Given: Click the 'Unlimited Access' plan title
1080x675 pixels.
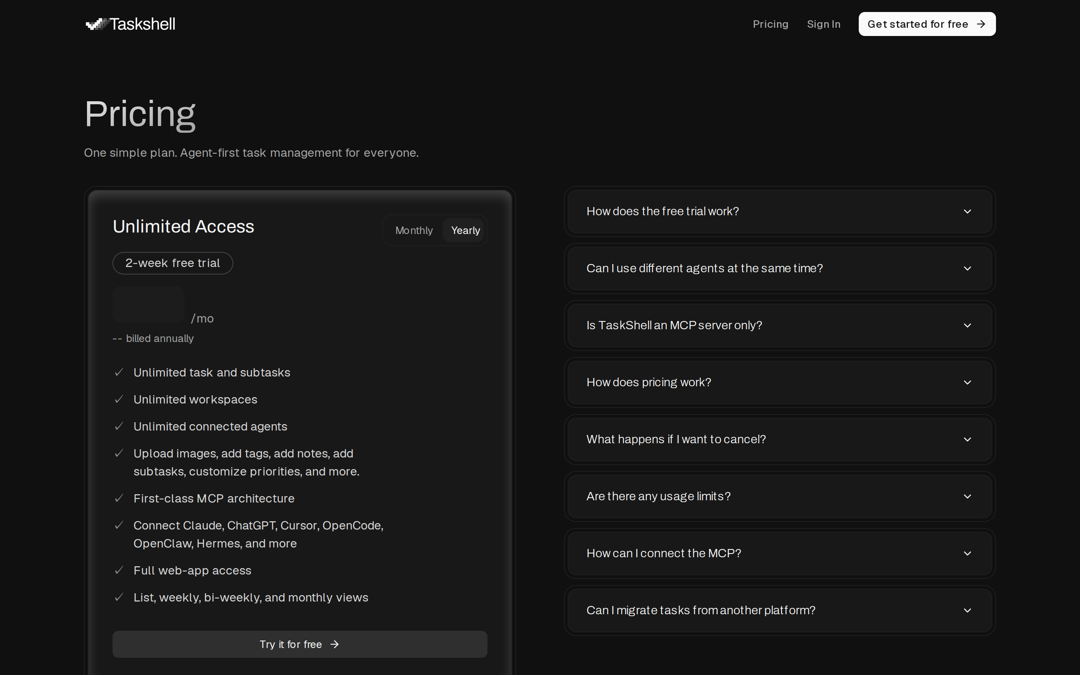Looking at the screenshot, I should pos(183,226).
